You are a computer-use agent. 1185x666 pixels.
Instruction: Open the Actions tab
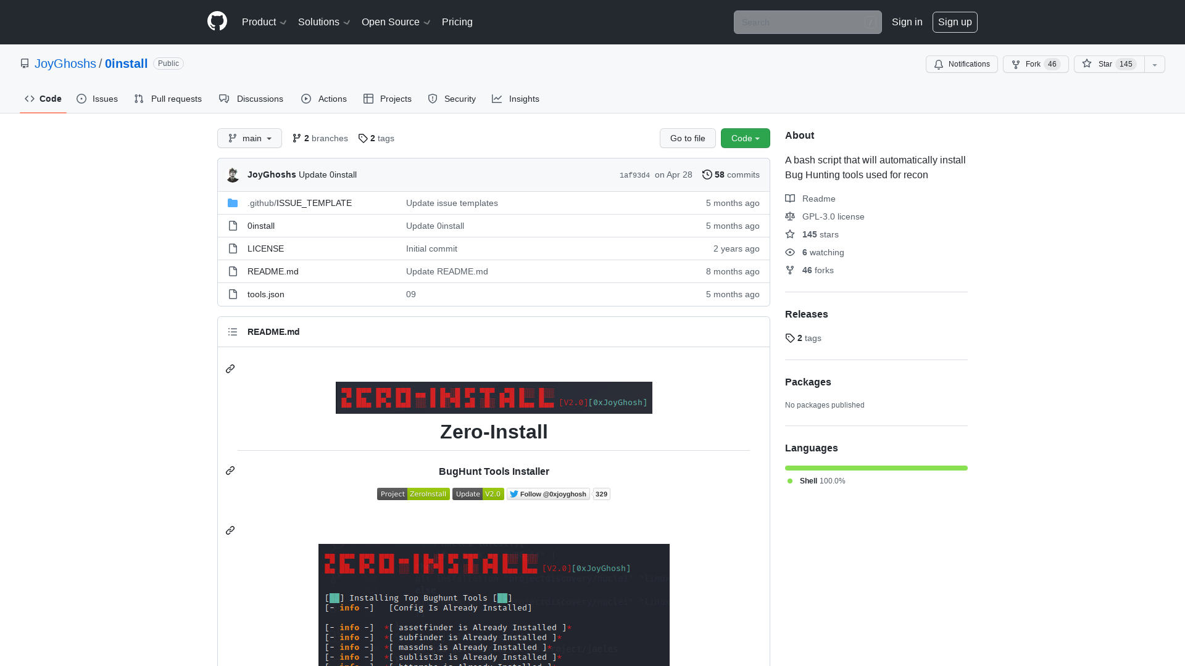(x=324, y=99)
